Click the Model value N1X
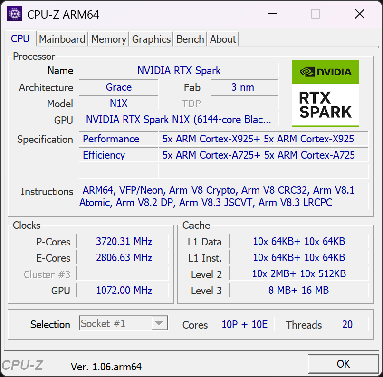 119,103
